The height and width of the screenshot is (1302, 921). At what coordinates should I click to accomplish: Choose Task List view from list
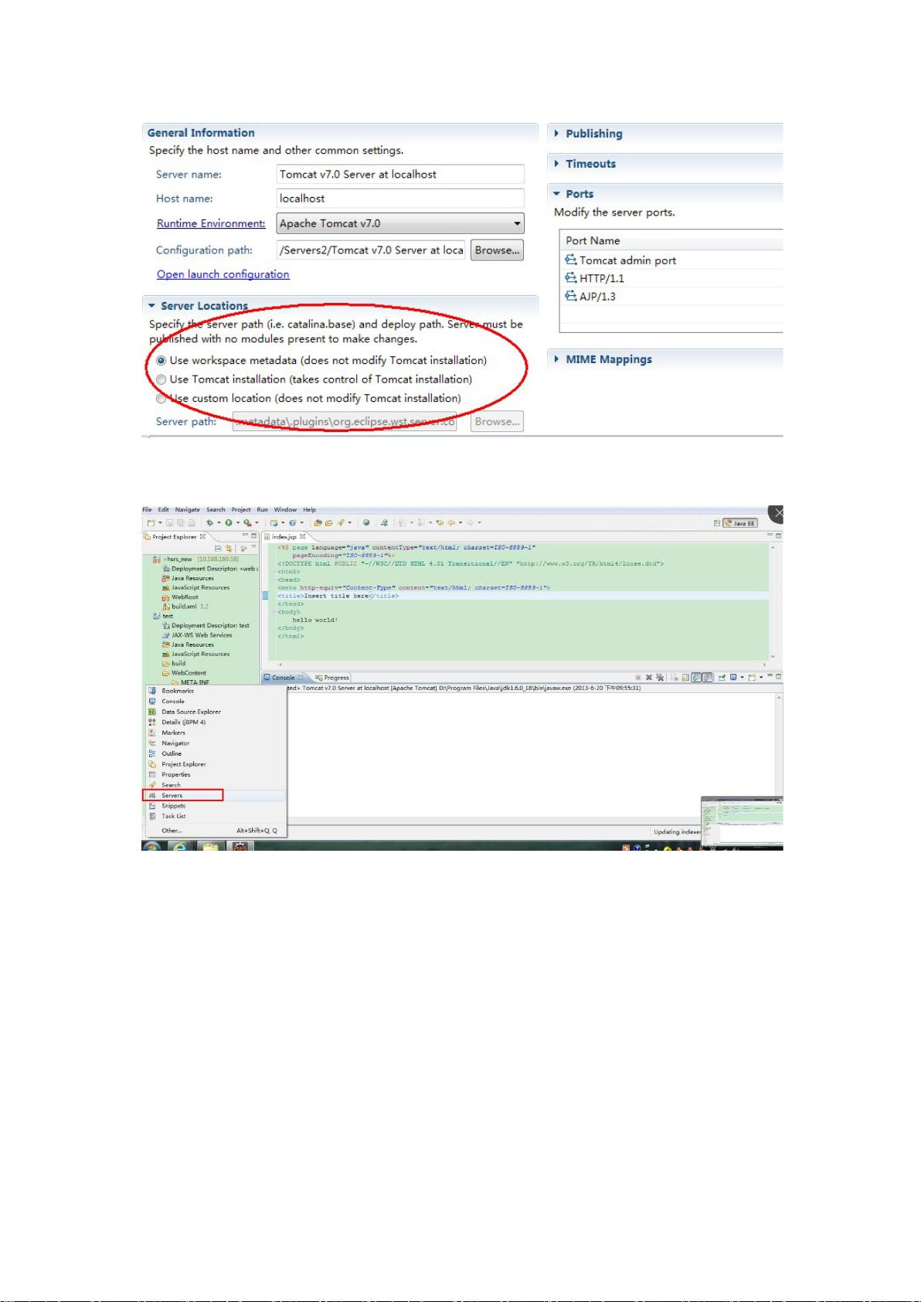point(216,816)
